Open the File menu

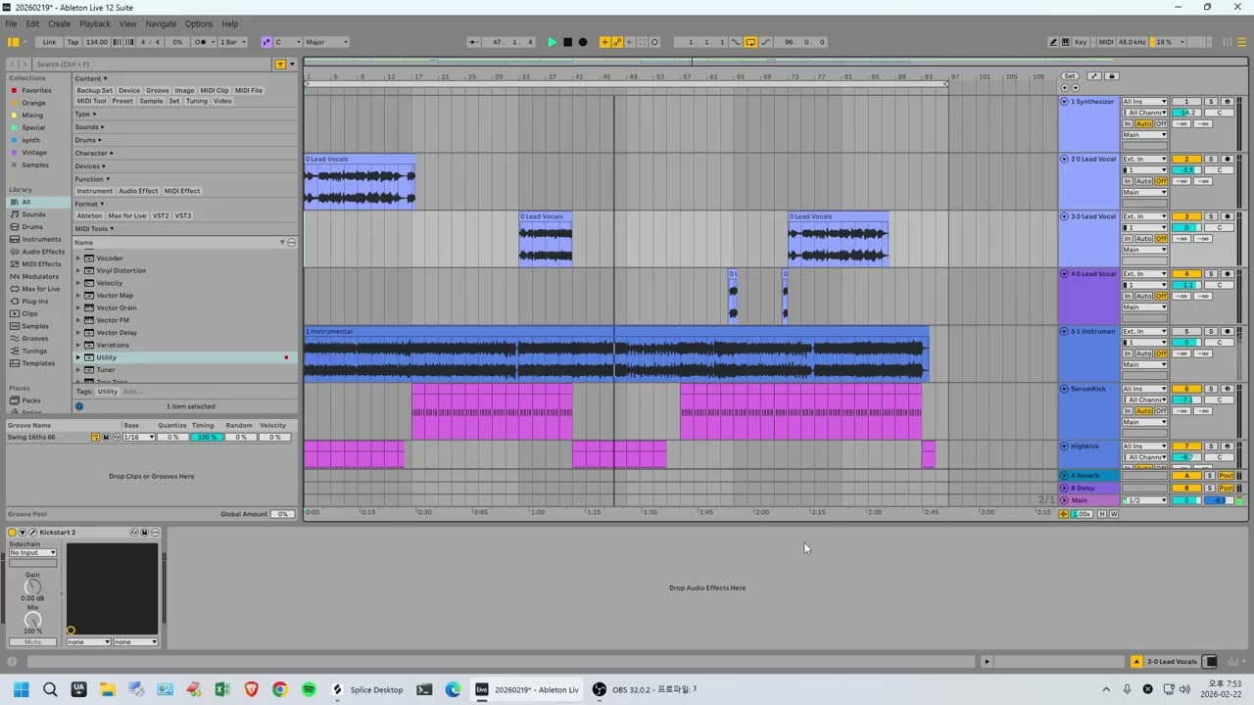[x=11, y=23]
